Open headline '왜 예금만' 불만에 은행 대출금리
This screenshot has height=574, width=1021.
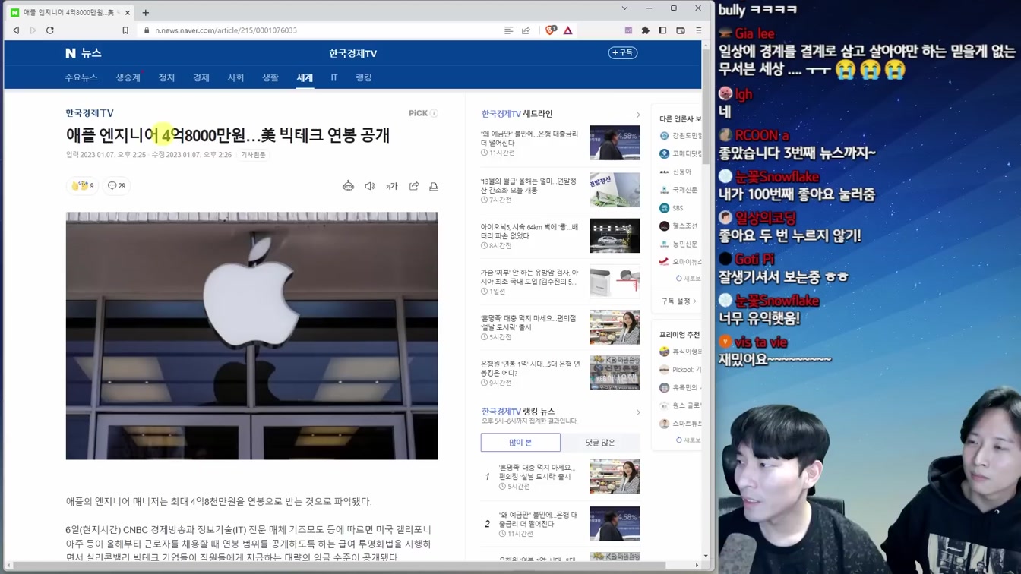[529, 138]
